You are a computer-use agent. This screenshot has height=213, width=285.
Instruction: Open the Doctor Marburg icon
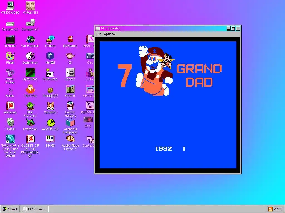tap(70, 106)
